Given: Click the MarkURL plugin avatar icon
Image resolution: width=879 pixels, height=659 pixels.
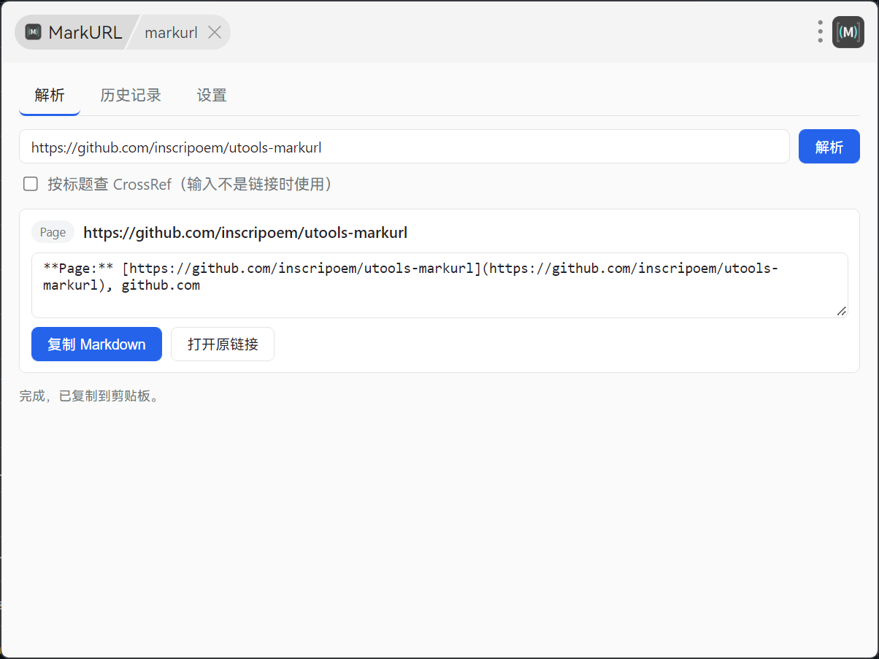Looking at the screenshot, I should point(848,32).
